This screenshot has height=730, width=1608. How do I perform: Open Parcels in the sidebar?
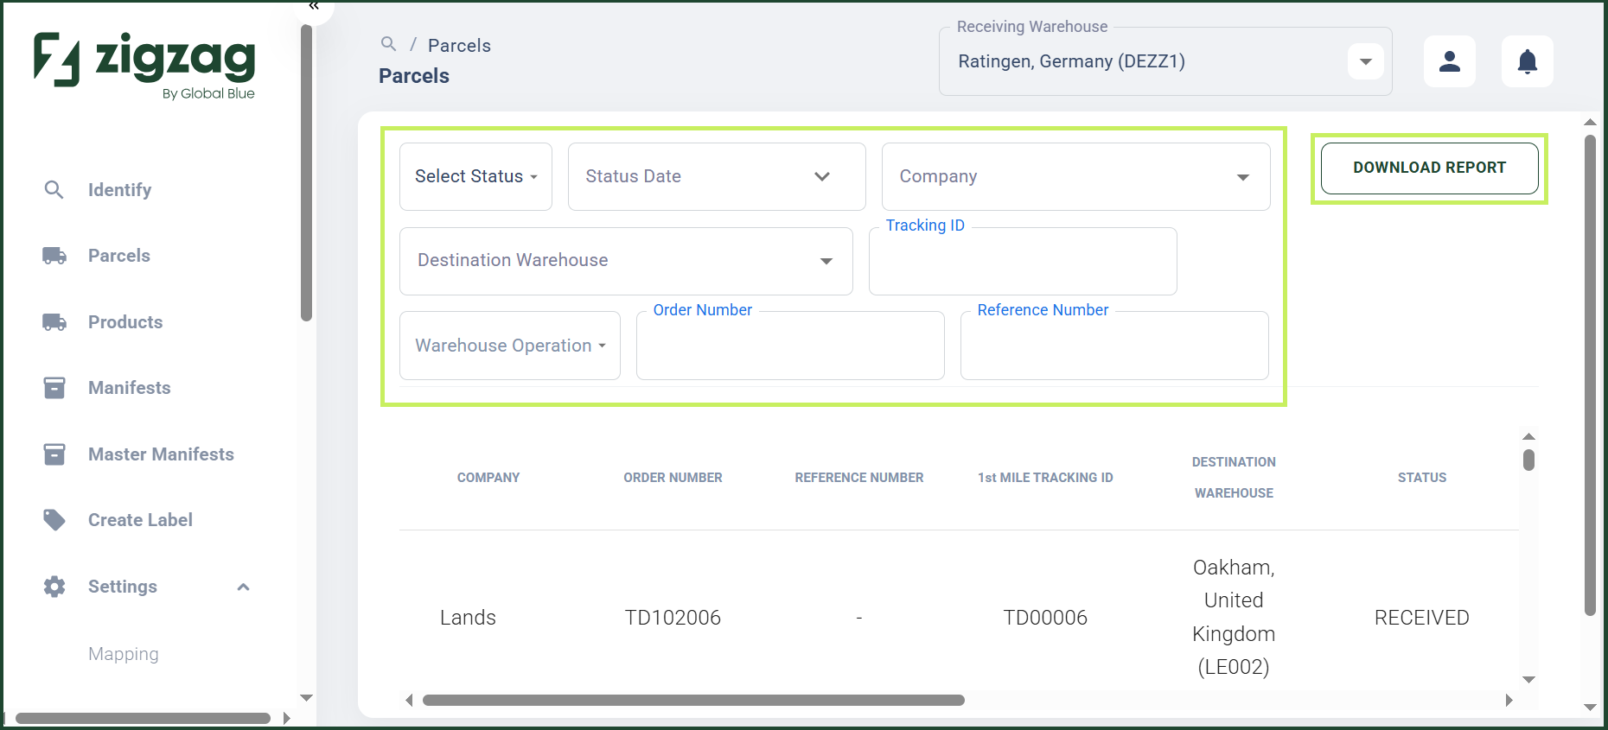[119, 256]
